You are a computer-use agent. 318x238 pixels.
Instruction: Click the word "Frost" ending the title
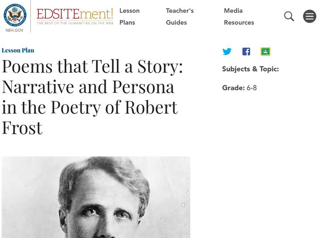(22, 128)
